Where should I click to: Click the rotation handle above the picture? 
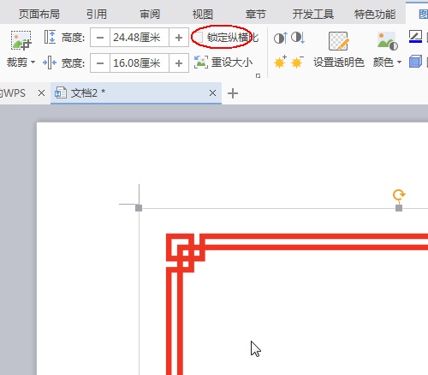[399, 195]
